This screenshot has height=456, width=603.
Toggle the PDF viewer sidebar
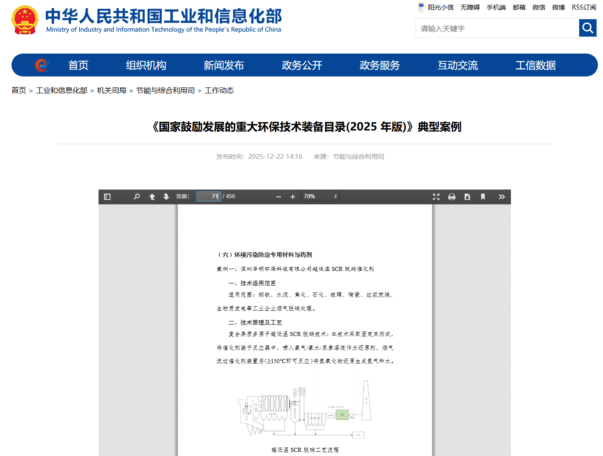click(107, 197)
